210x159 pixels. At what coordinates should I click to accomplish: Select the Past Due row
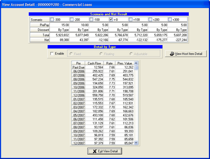(x=103, y=67)
